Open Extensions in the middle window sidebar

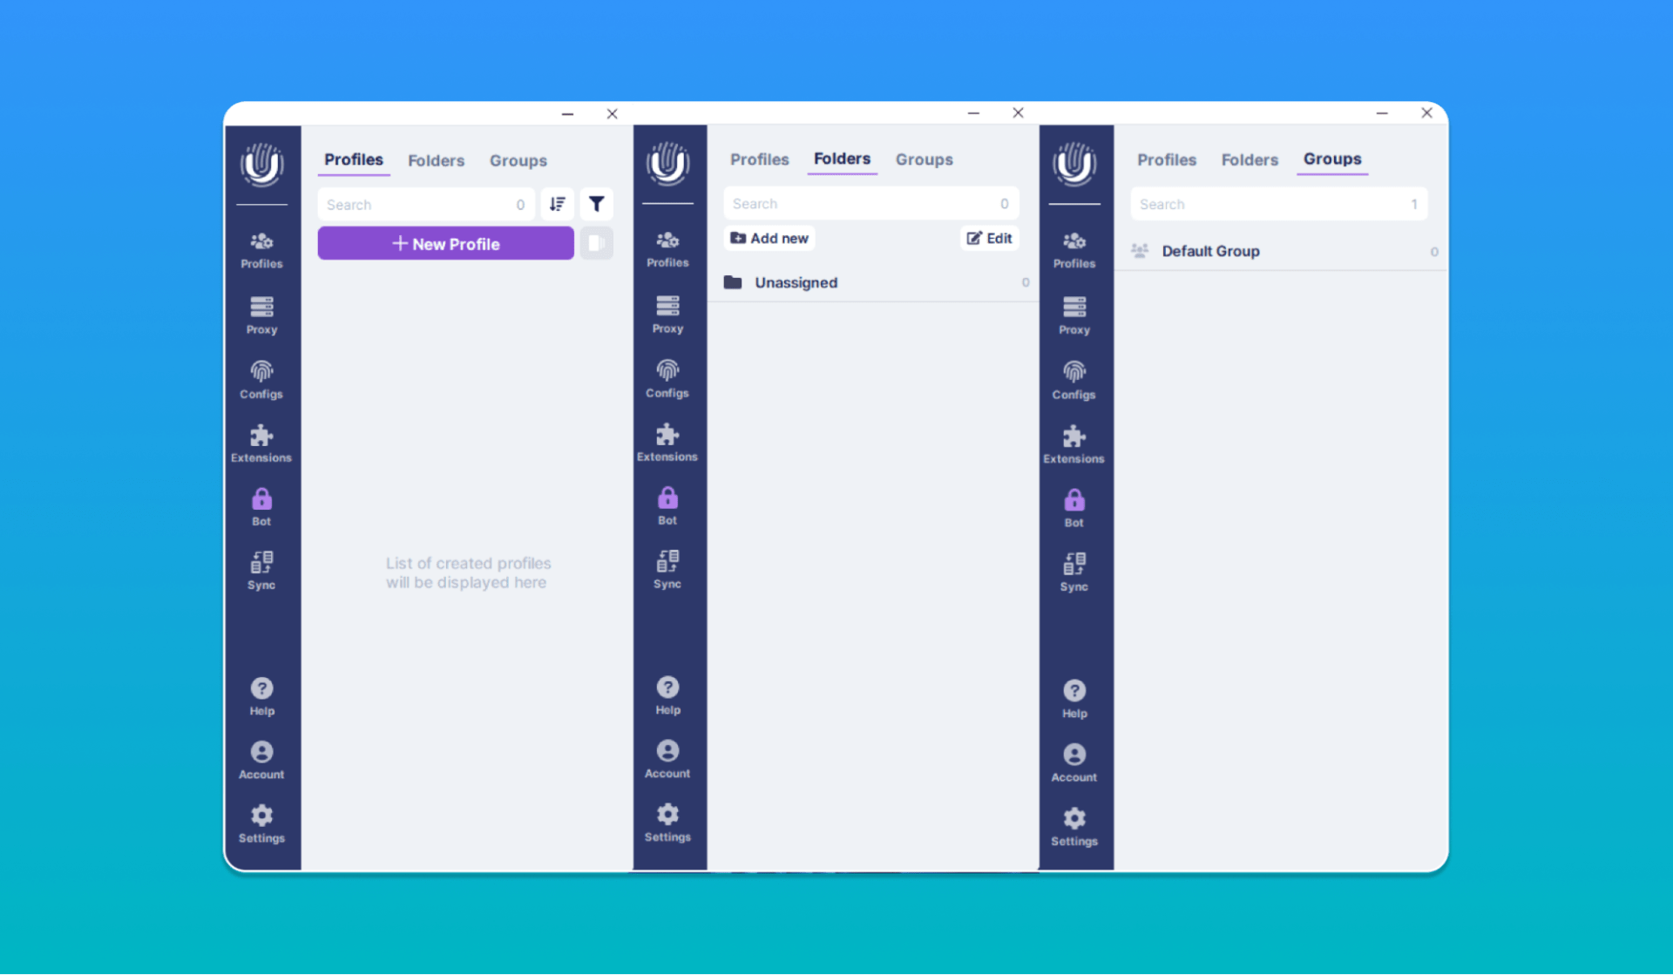tap(667, 443)
